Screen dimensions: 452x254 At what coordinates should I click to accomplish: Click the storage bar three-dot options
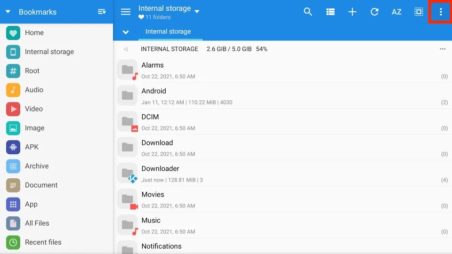(443, 49)
